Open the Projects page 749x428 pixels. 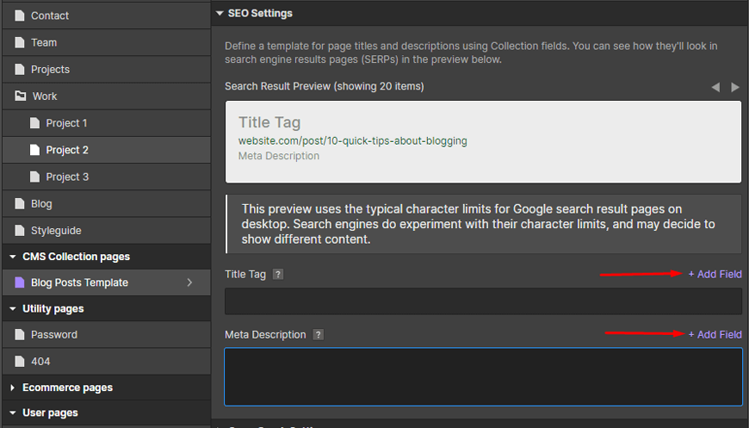(106, 69)
